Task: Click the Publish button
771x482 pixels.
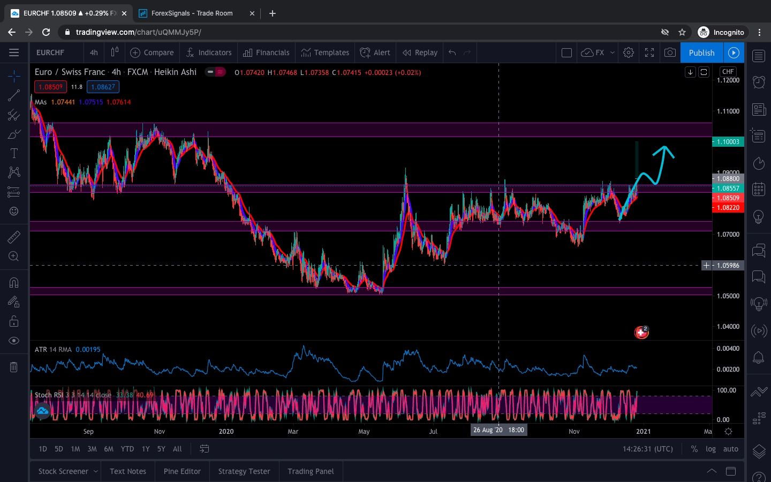Action: [701, 52]
